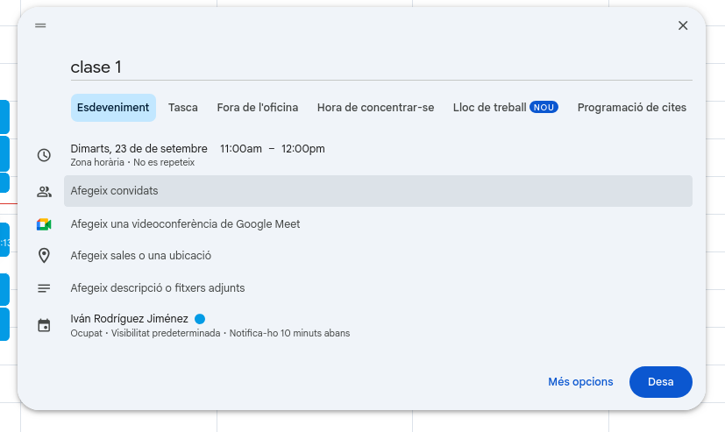Click the clock icon beside the date
This screenshot has width=725, height=432.
[x=44, y=155]
